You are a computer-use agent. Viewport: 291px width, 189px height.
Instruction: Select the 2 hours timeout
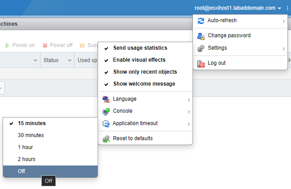click(x=27, y=159)
